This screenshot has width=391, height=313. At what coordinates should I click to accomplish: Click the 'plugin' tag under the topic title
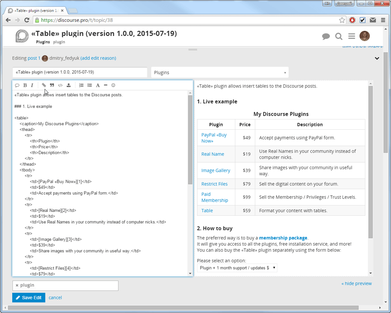tap(59, 42)
